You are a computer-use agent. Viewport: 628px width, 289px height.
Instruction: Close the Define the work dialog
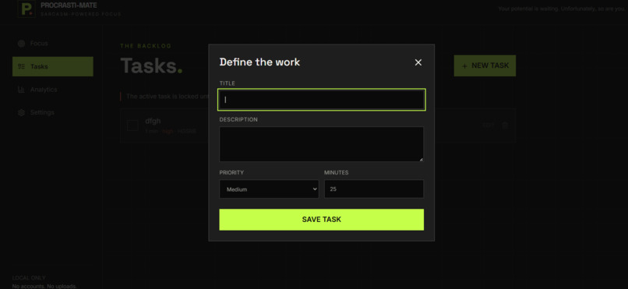418,62
